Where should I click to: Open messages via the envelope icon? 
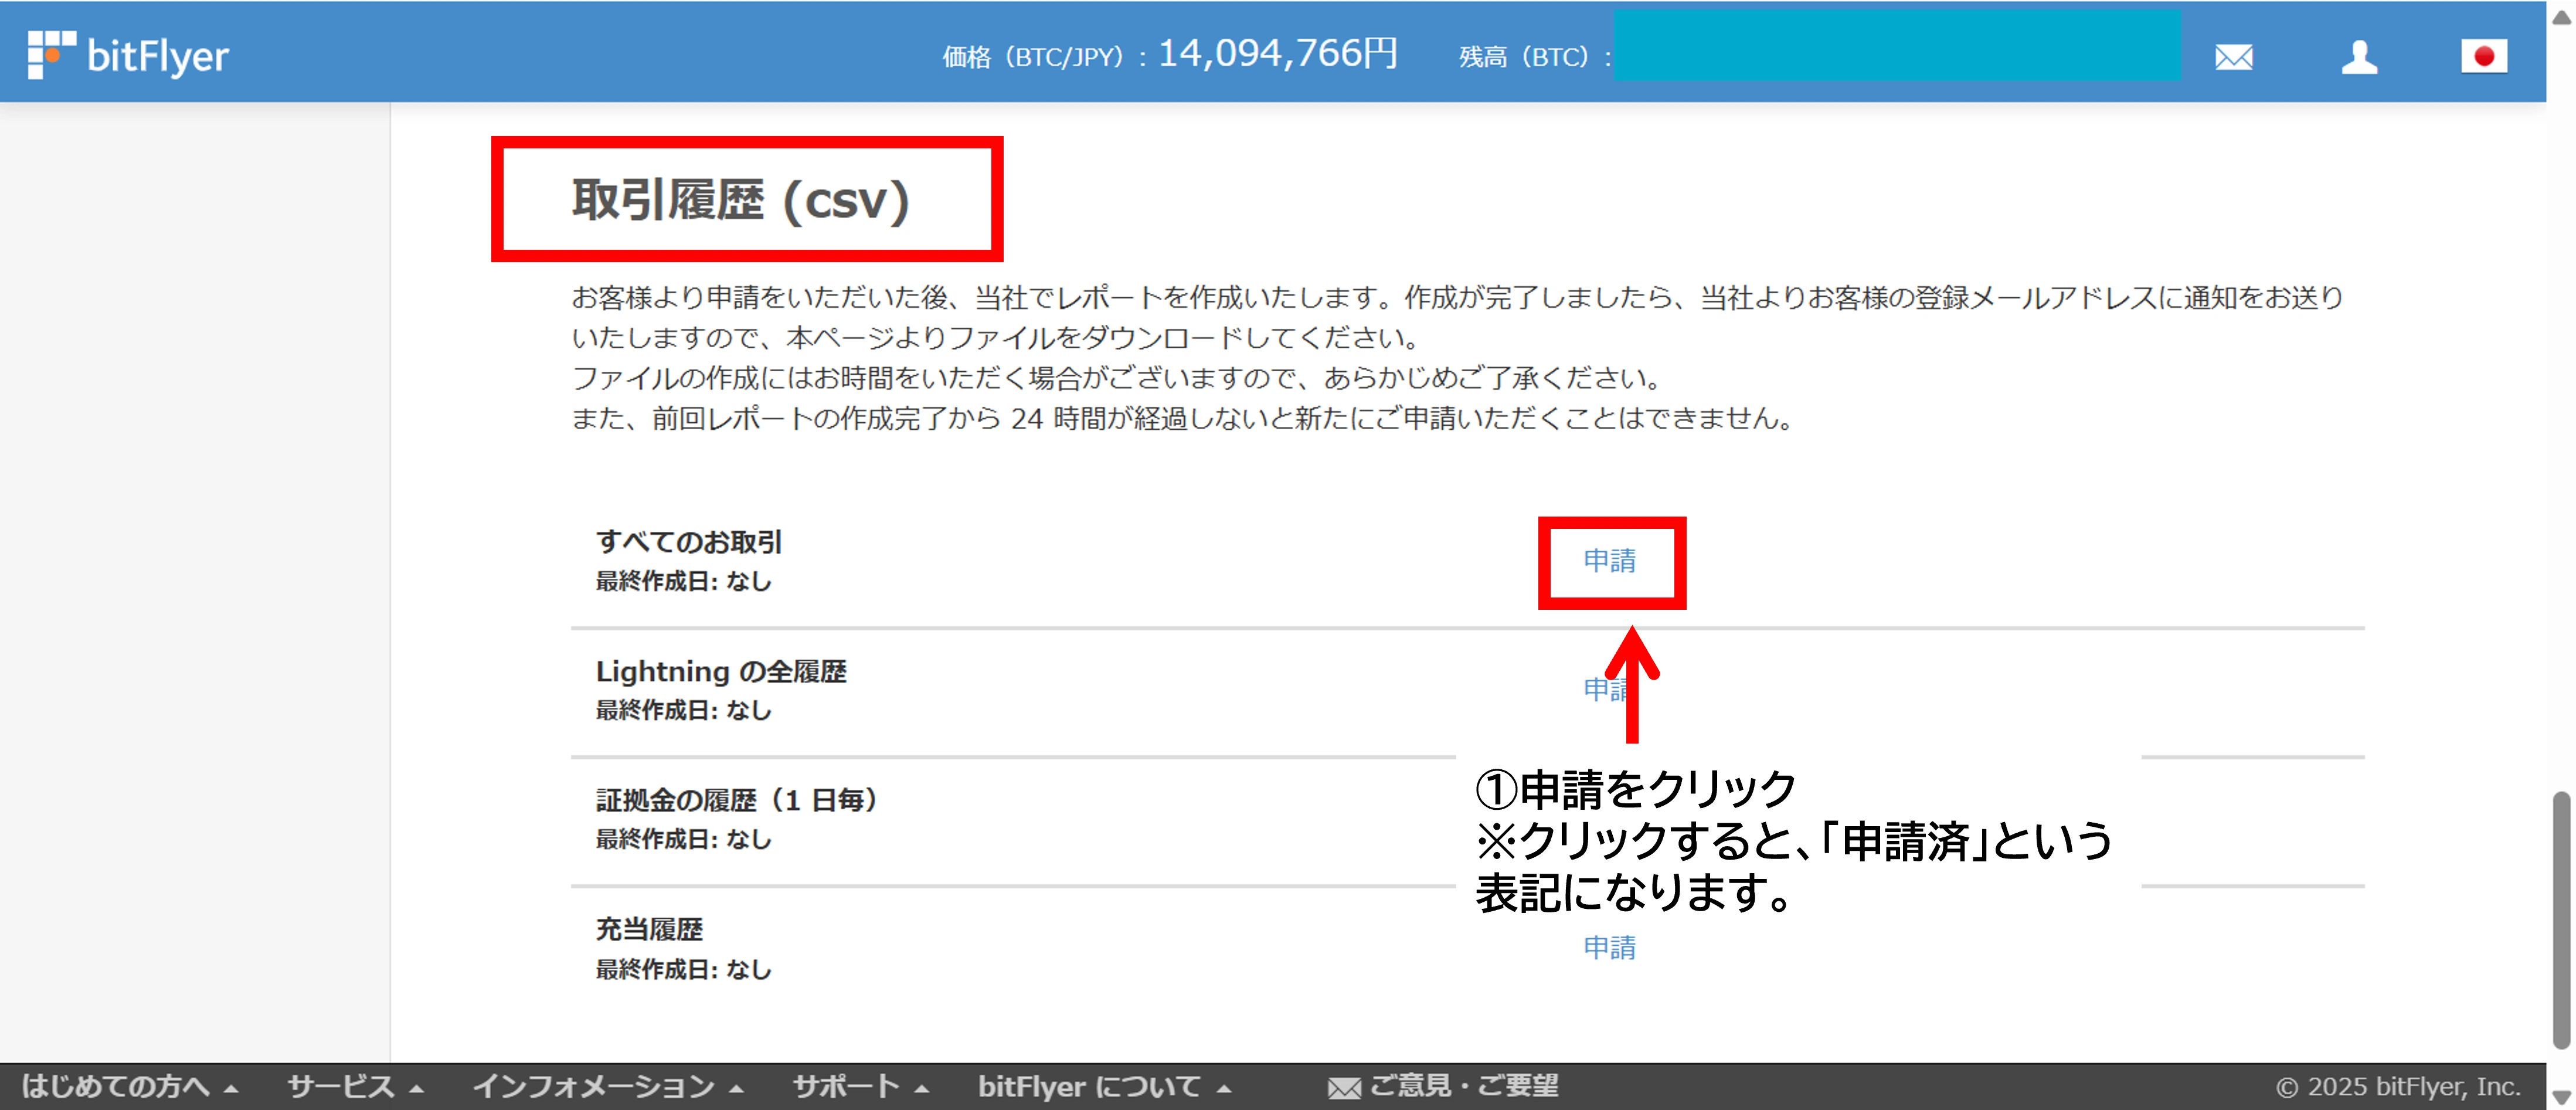click(2235, 58)
